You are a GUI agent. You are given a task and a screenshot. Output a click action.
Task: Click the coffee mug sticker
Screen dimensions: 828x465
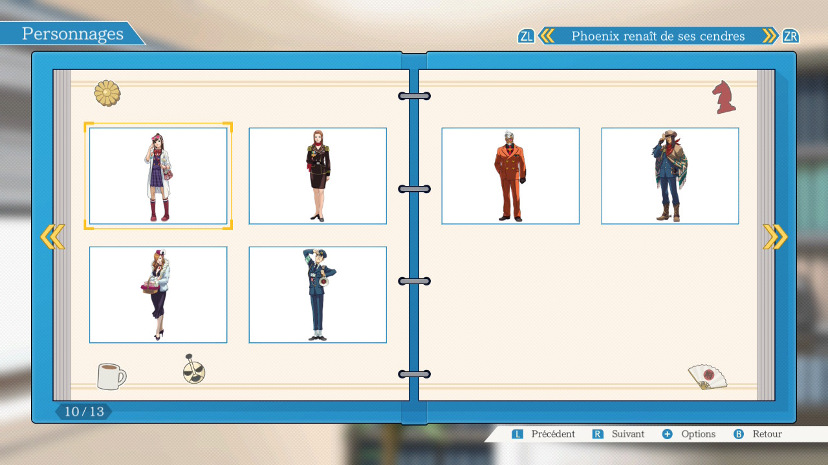pos(111,376)
